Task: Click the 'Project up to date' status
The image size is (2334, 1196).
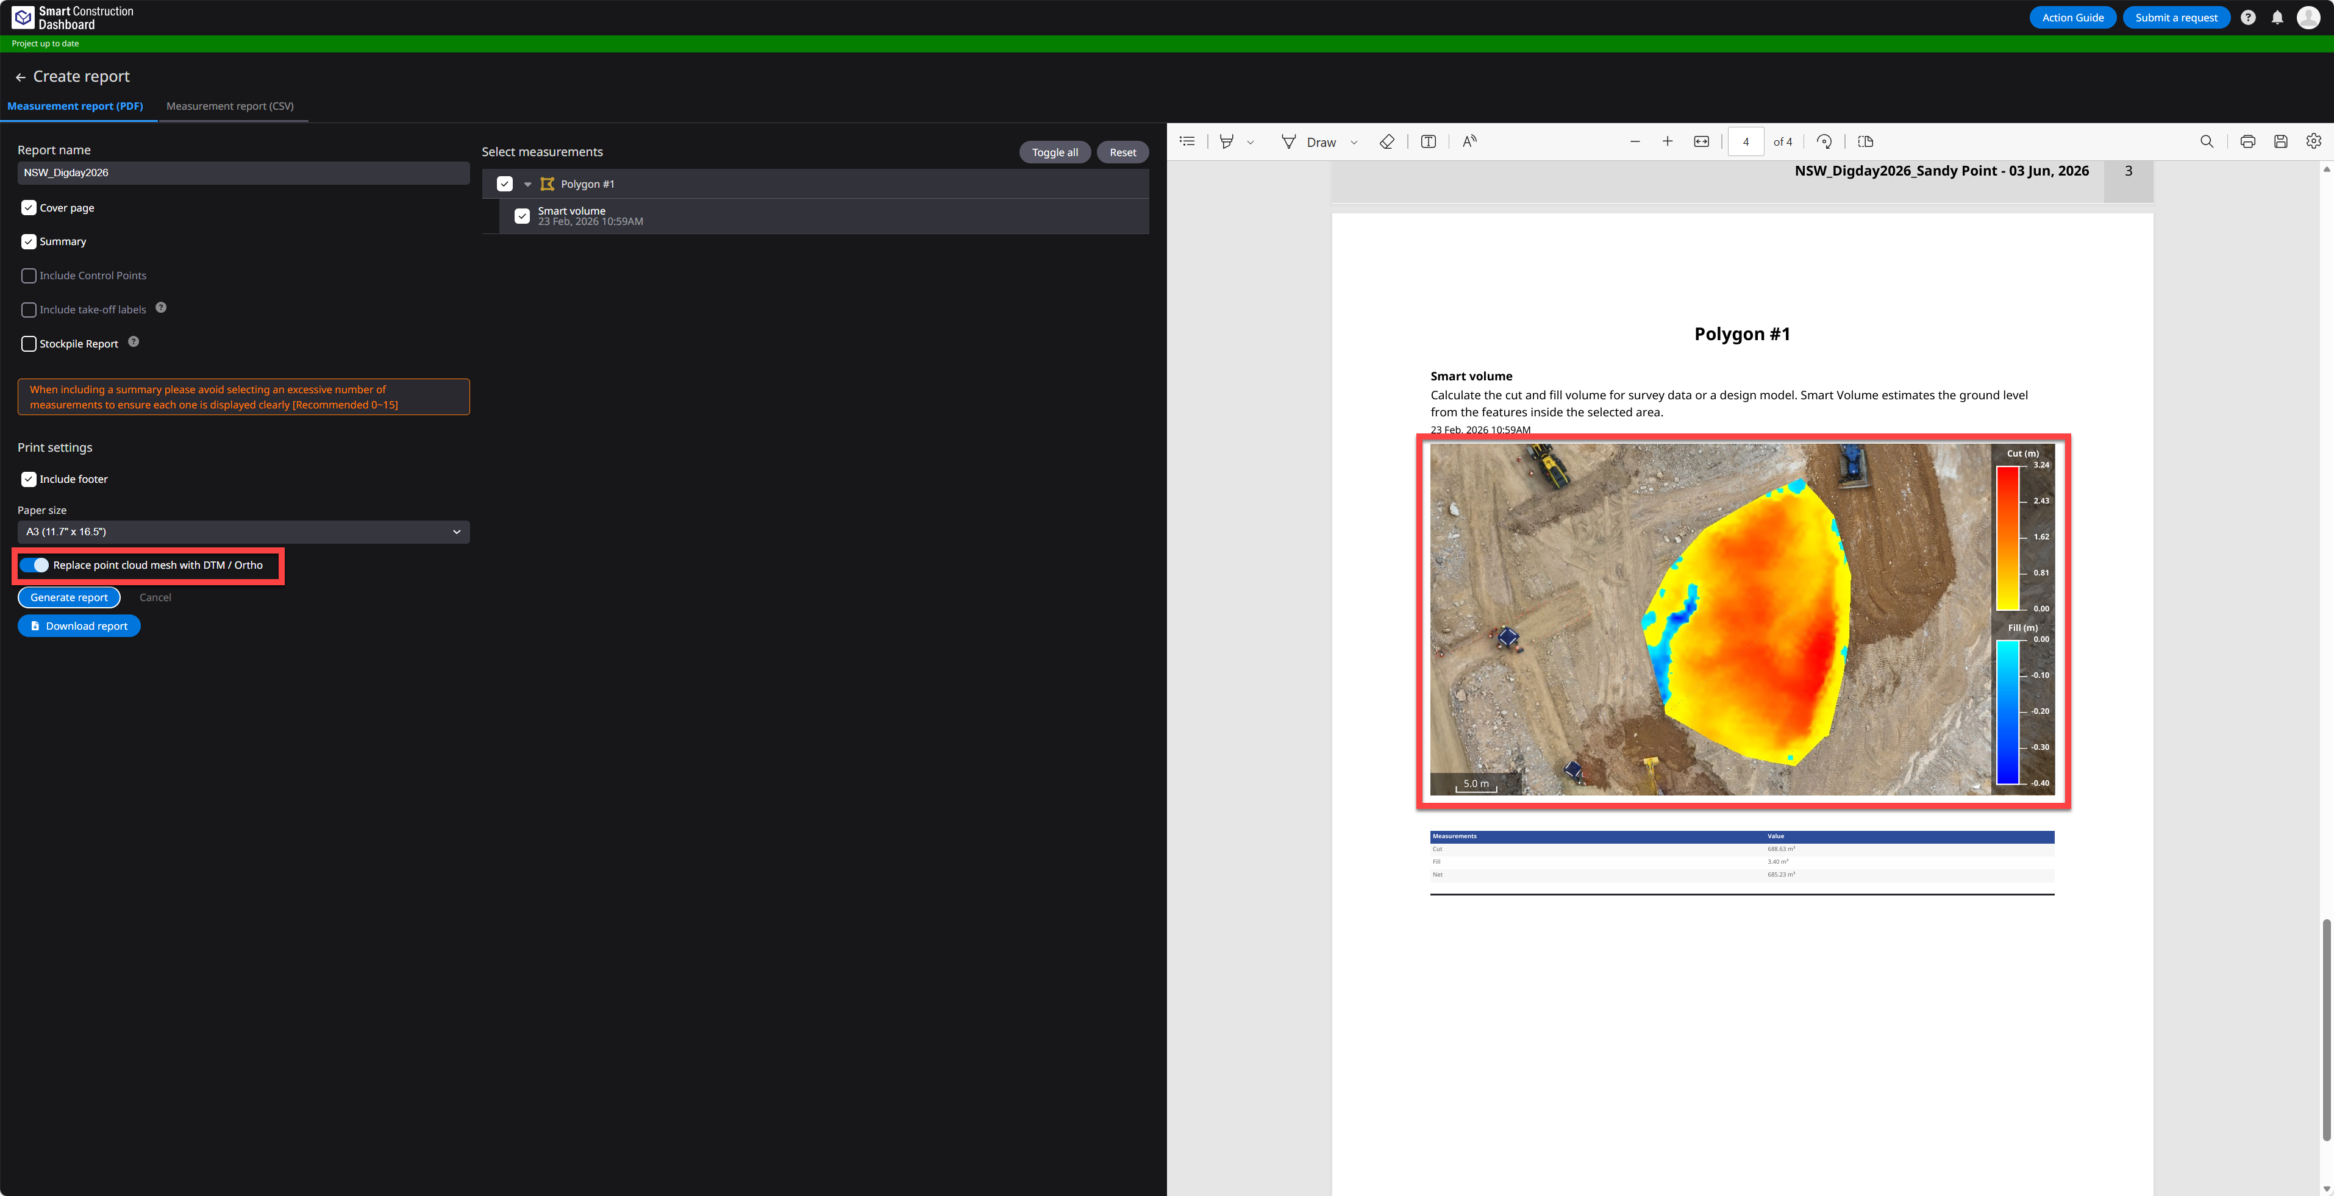Action: (x=45, y=43)
